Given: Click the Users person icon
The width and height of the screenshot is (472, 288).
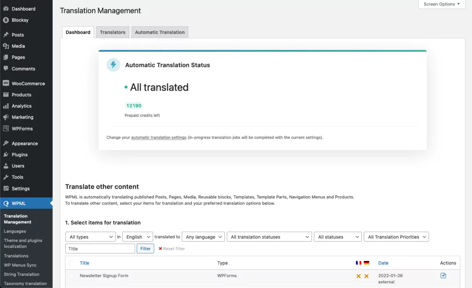Looking at the screenshot, I should 6,166.
